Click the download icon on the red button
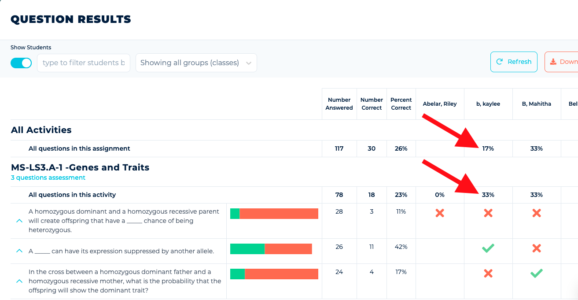 pos(553,62)
